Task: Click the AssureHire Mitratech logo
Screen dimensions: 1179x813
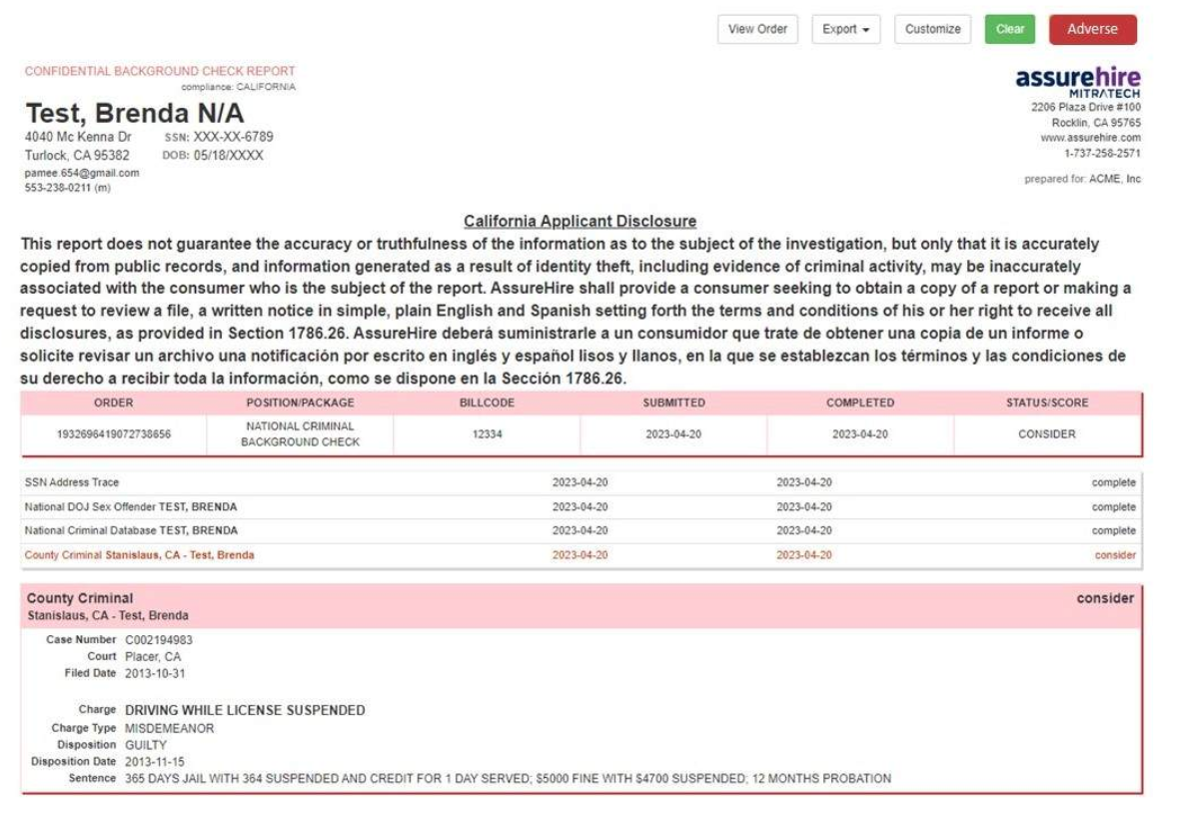Action: coord(1077,81)
